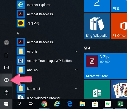The width and height of the screenshot is (127, 109).
Task: Click the Acronis folder icon
Action: coord(21,51)
